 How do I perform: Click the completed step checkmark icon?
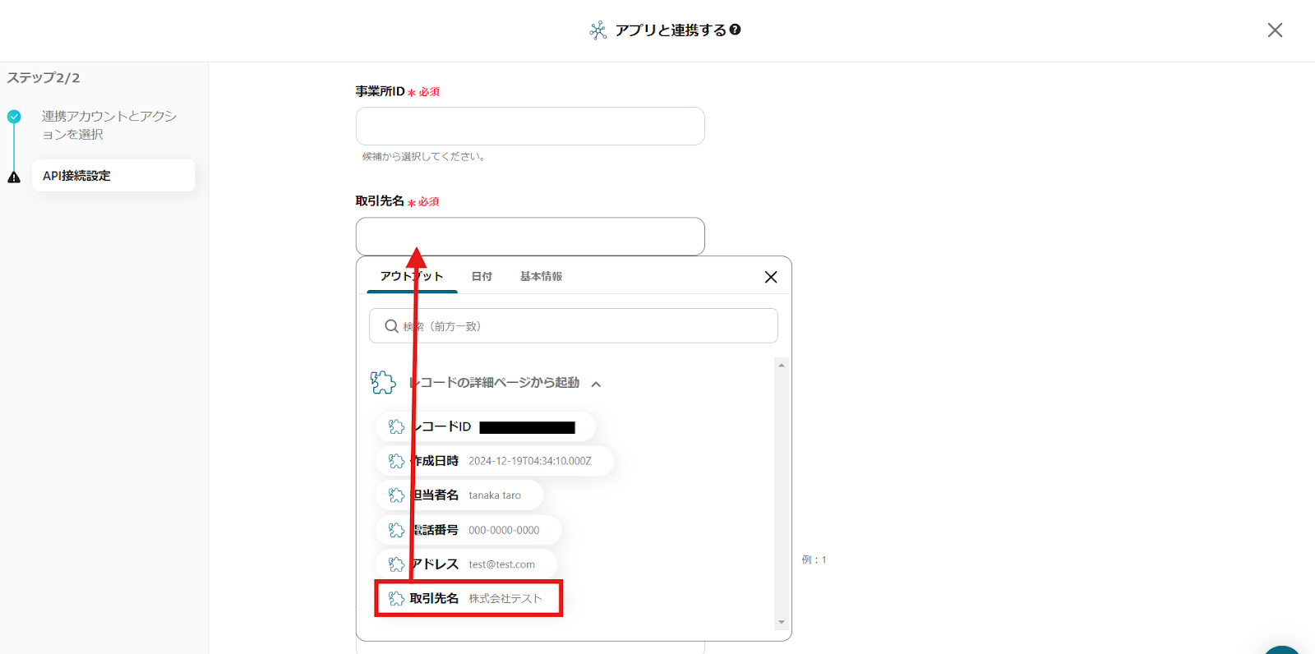coord(14,117)
